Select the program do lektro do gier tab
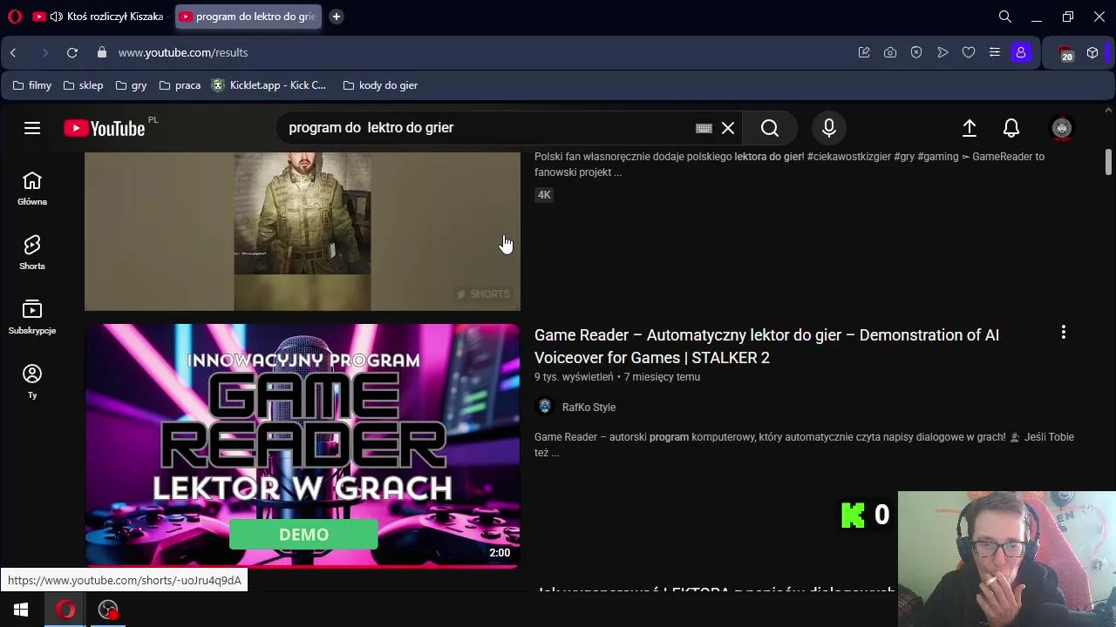This screenshot has height=627, width=1116. pyautogui.click(x=248, y=17)
